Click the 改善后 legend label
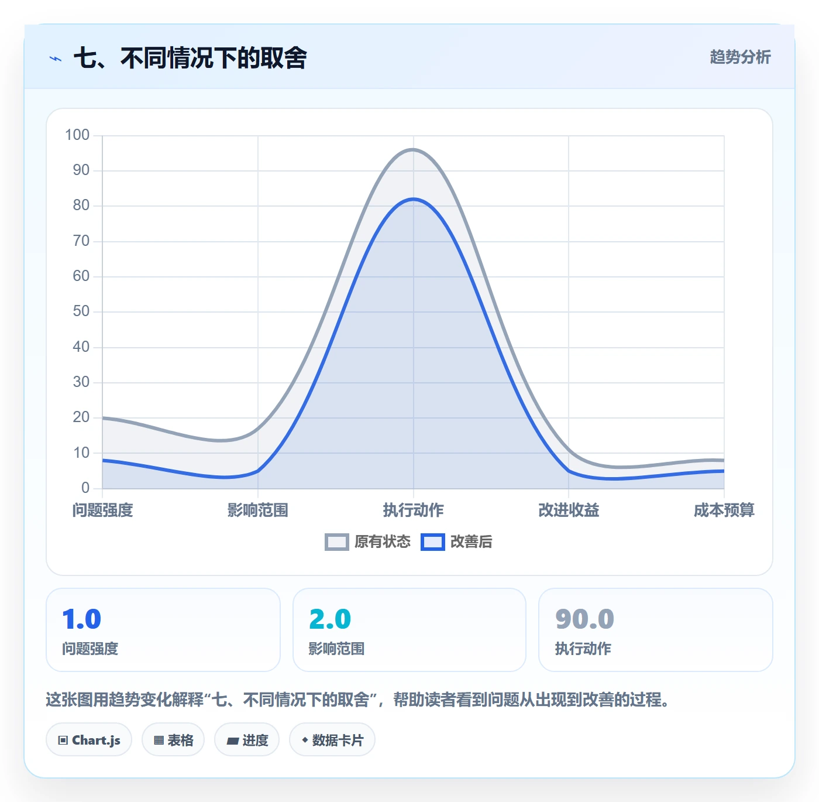 (x=472, y=542)
